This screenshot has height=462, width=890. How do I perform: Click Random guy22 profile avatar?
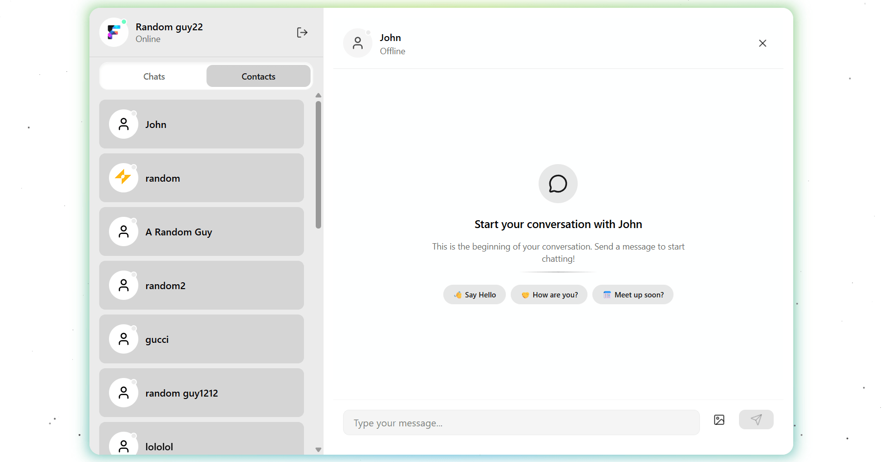(114, 32)
